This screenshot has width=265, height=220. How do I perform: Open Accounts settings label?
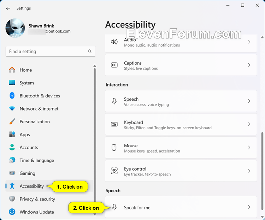coord(29,148)
